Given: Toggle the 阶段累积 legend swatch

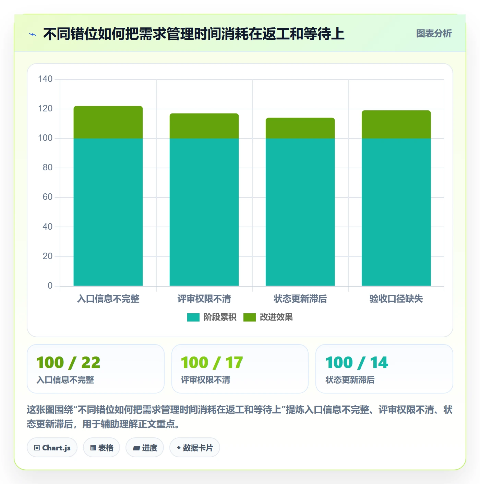Looking at the screenshot, I should tap(193, 317).
